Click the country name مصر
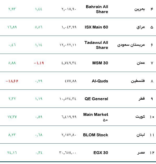Screen dimensions: 156x164 point(141,153)
